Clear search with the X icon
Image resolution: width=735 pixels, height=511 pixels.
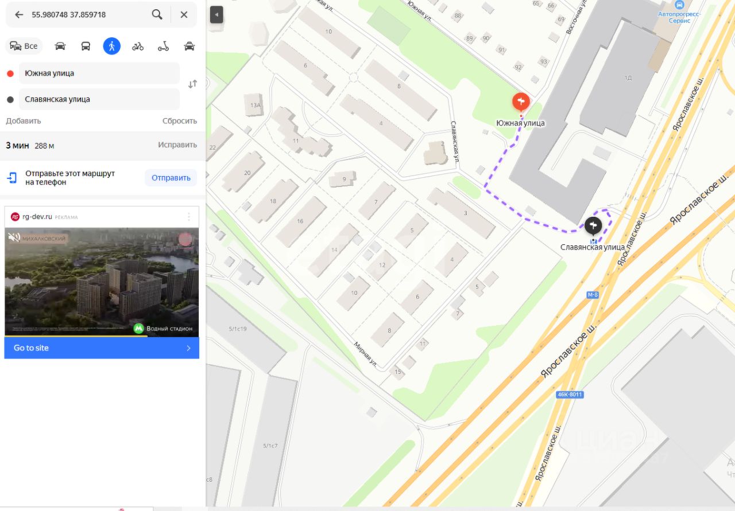(184, 15)
